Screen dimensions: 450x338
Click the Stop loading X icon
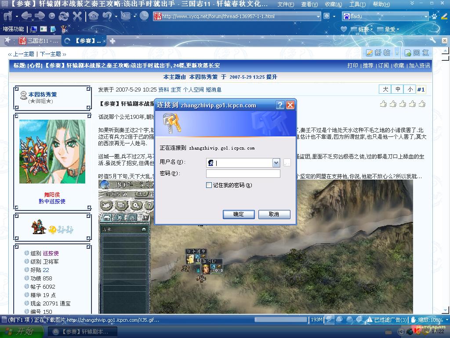[x=77, y=16]
